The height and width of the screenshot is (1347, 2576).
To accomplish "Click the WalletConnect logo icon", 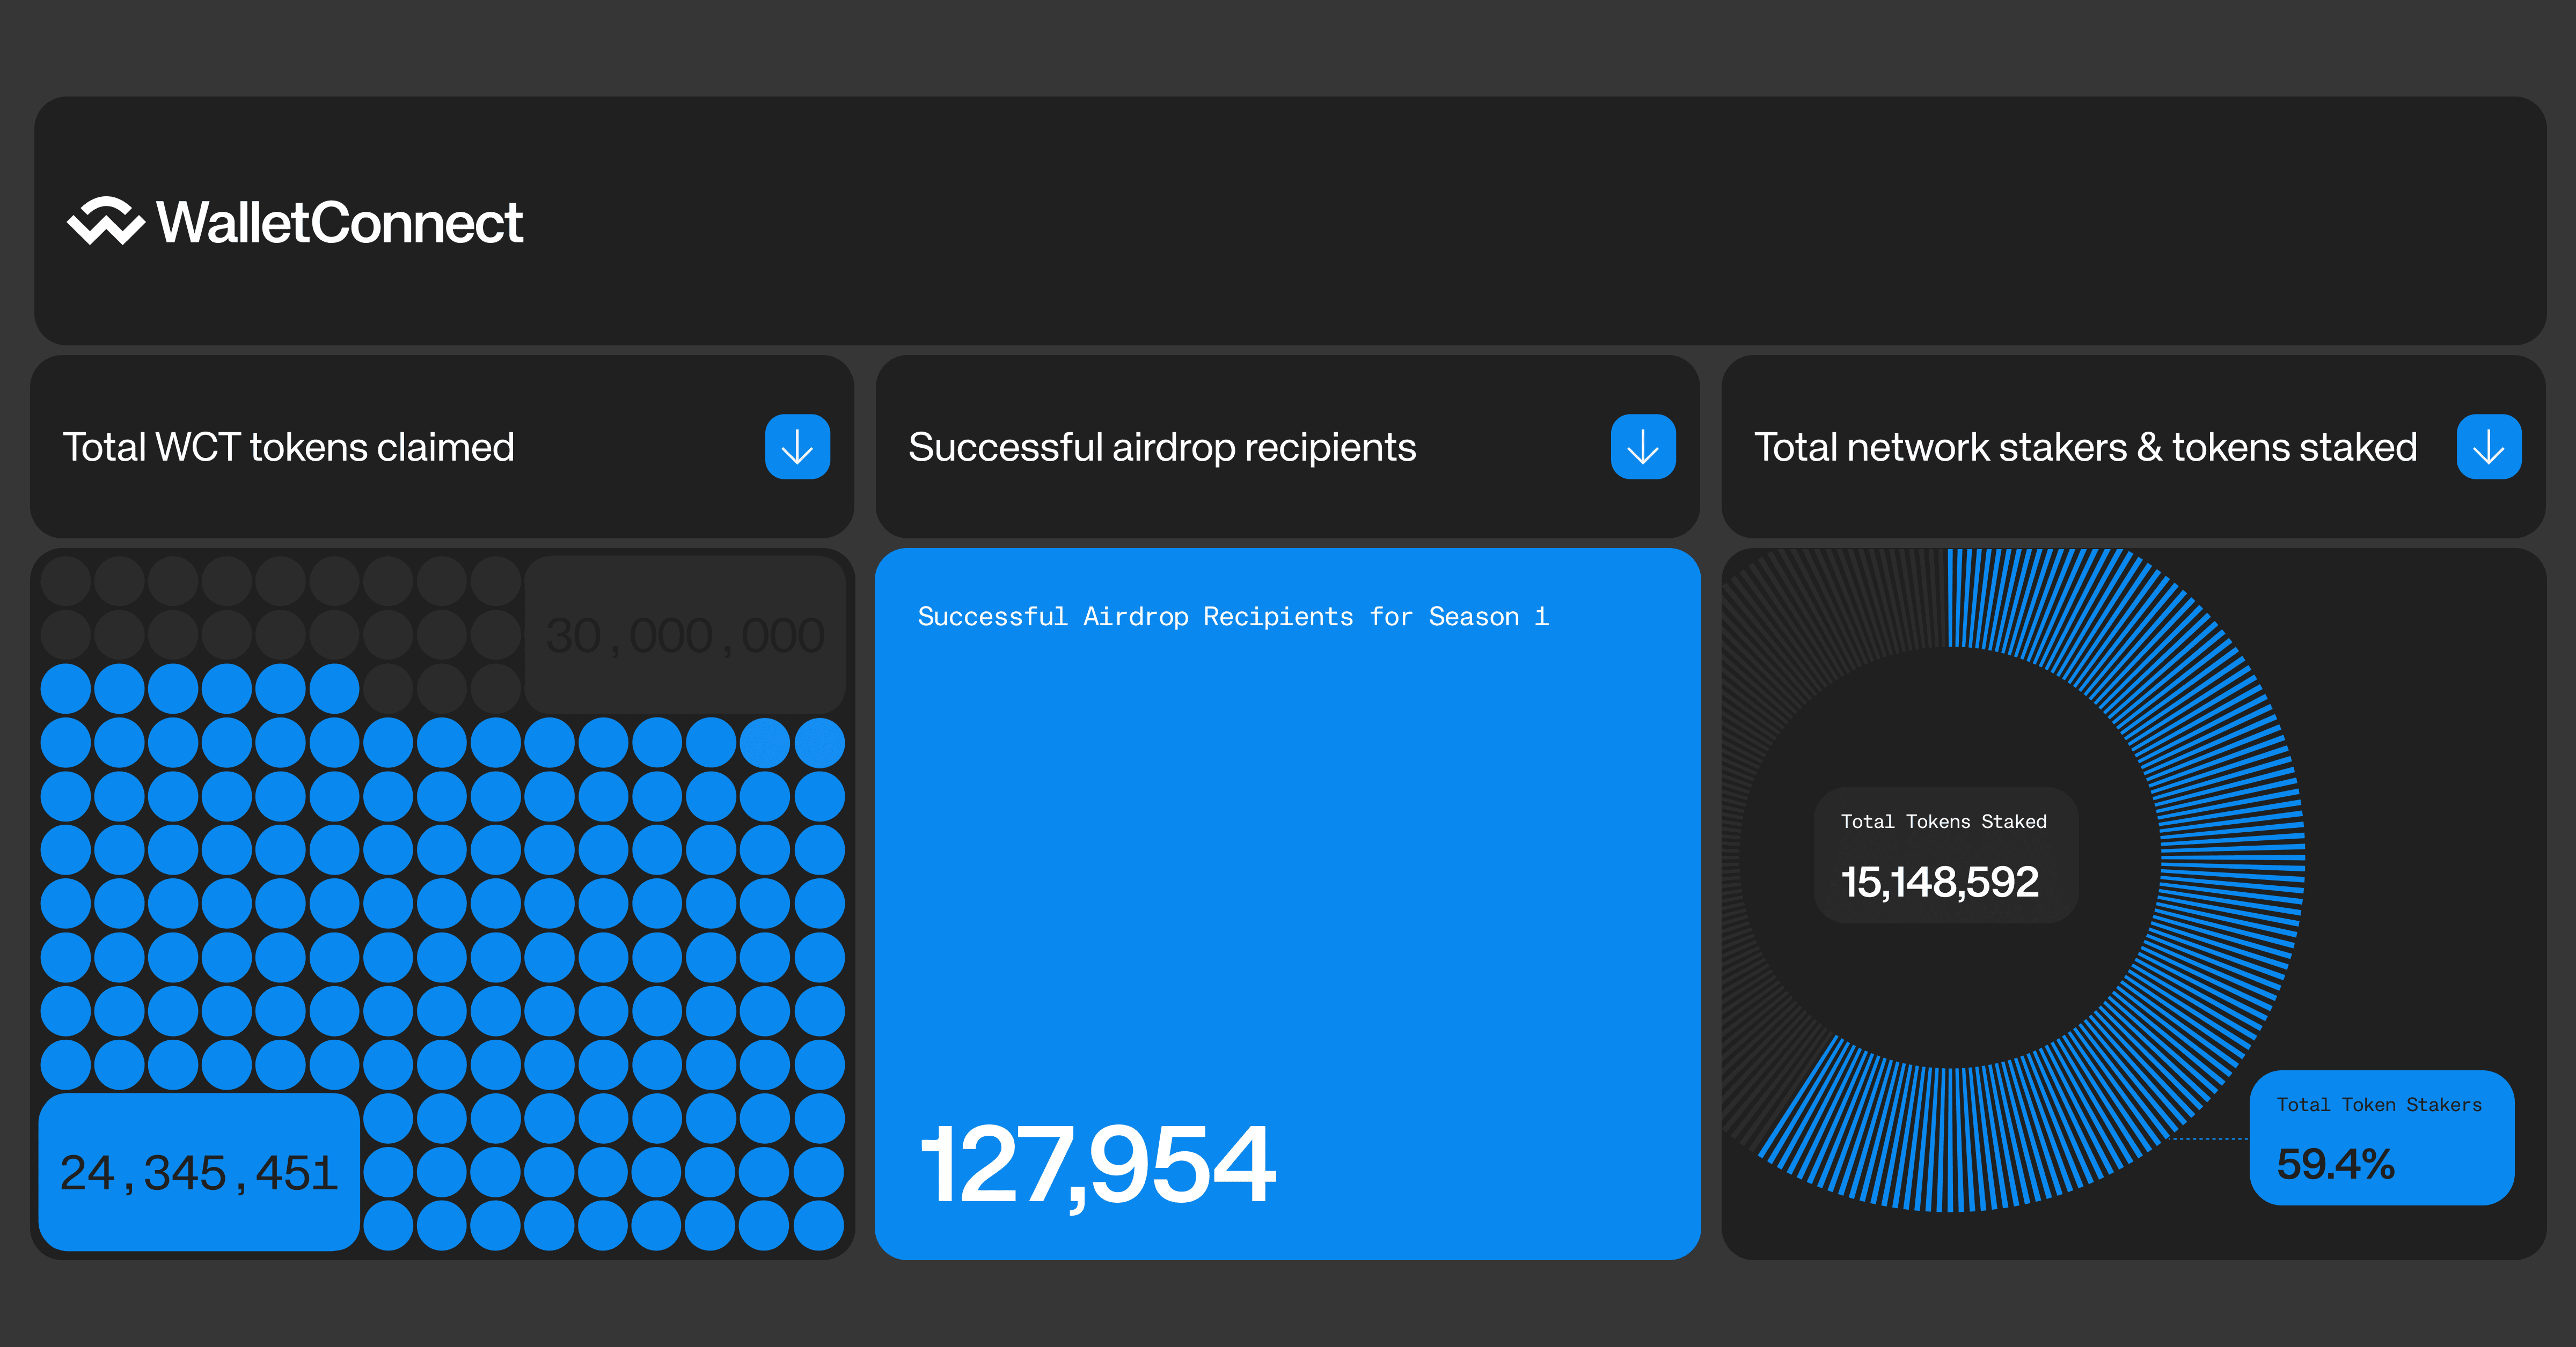I will (105, 221).
